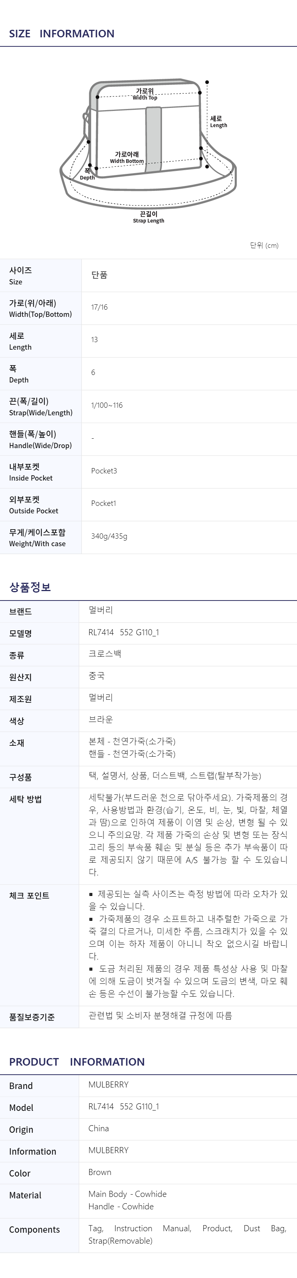Screen dimensions: 297x1278
Task: Select the Strap(Wide/Length) row label
Action: pyautogui.click(x=41, y=407)
